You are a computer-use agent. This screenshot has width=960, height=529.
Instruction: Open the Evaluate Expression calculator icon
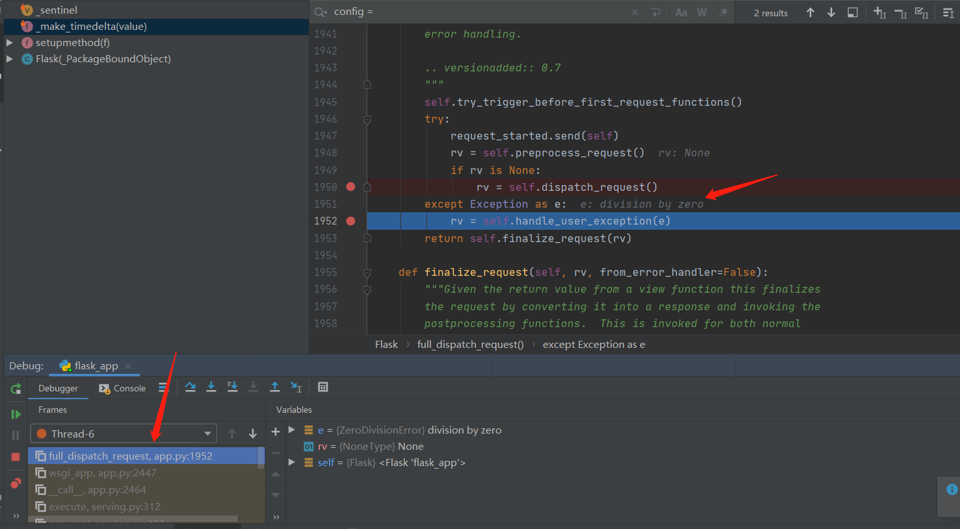point(323,388)
